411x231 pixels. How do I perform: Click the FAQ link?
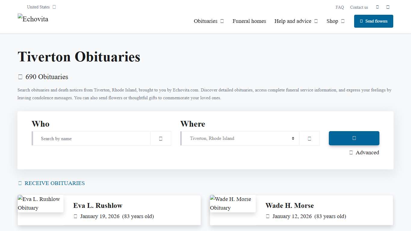pos(339,7)
